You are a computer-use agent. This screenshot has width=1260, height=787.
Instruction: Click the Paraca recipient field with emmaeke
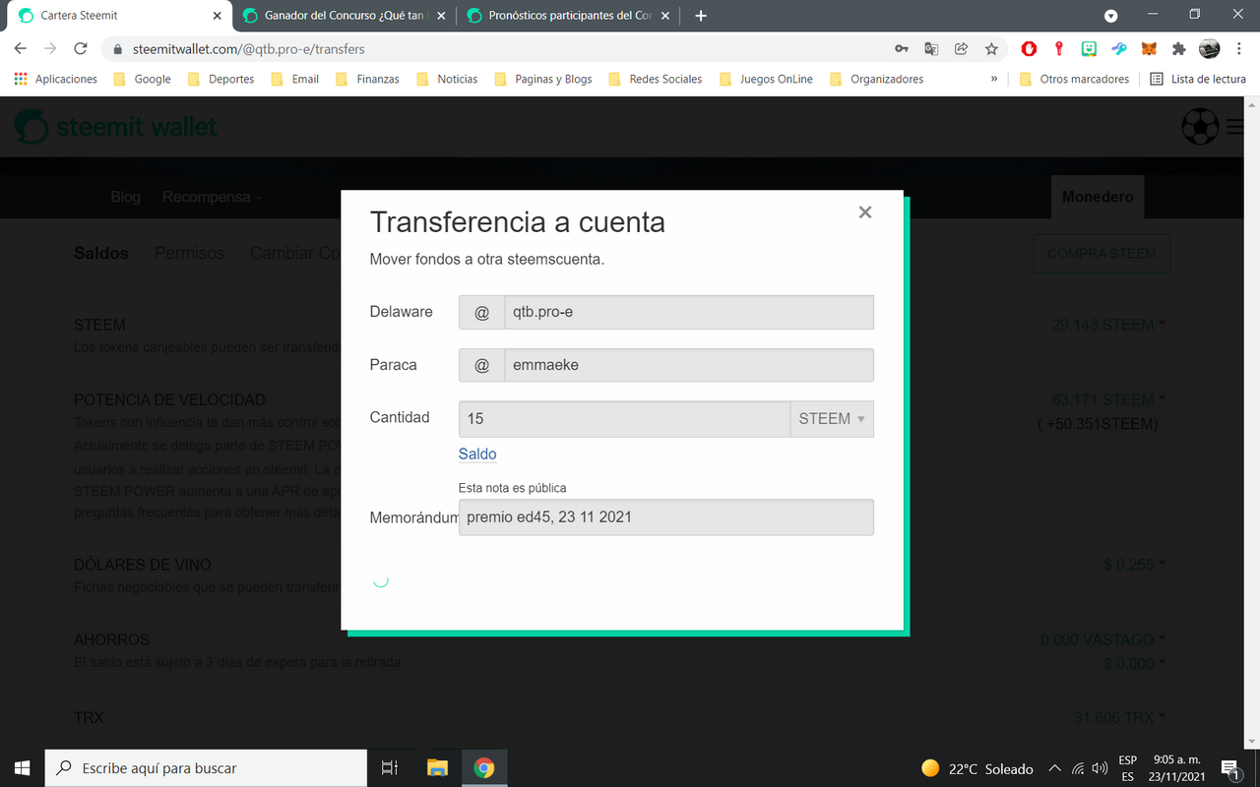[688, 365]
